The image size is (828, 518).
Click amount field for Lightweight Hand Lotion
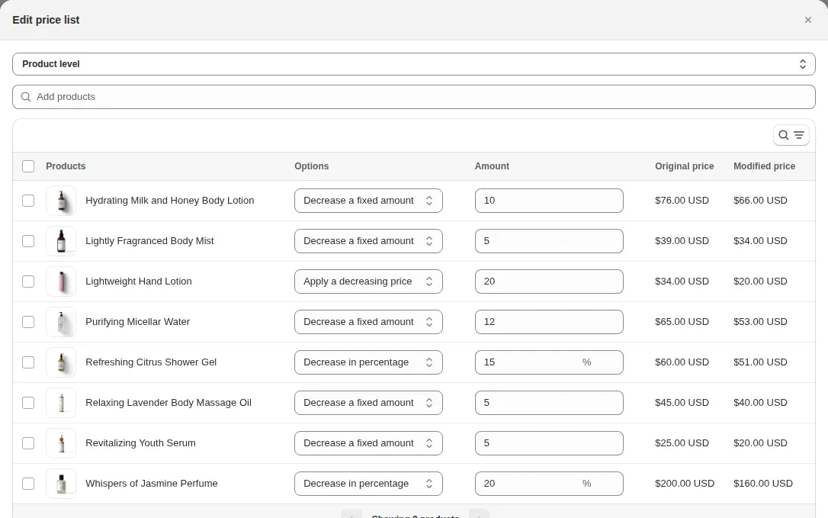point(549,282)
